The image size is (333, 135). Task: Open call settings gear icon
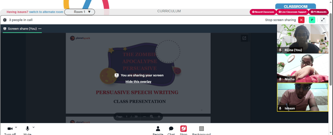coord(5,20)
